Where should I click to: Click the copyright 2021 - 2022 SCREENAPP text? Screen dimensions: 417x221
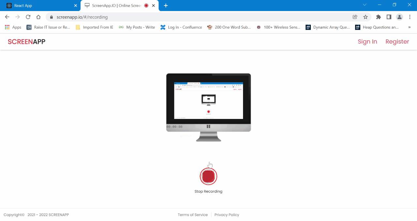tap(36, 215)
